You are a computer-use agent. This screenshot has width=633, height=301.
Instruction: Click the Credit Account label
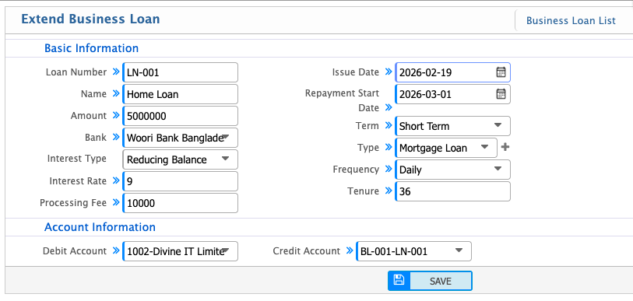point(307,250)
